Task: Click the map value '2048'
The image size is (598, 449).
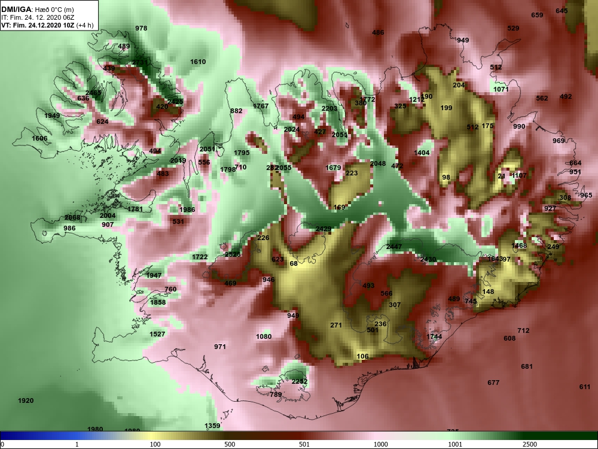Action: 378,164
